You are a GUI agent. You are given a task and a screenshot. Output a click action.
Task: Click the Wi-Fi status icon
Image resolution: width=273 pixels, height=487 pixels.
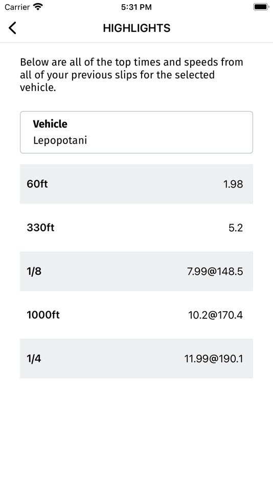point(38,7)
